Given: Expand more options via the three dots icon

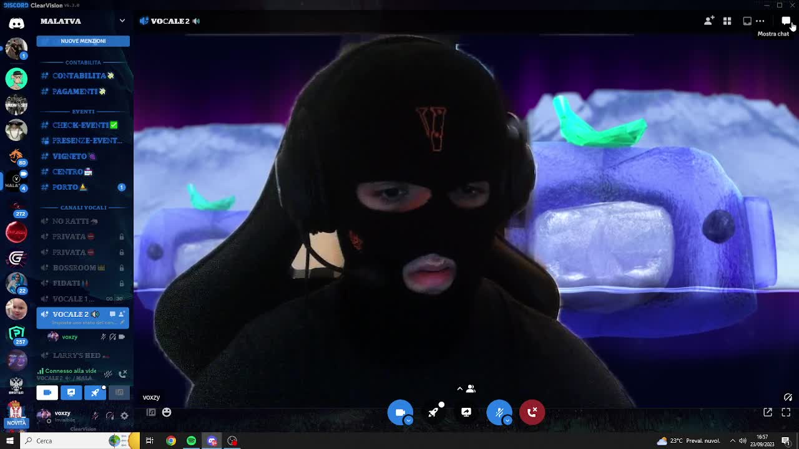Looking at the screenshot, I should tap(761, 21).
